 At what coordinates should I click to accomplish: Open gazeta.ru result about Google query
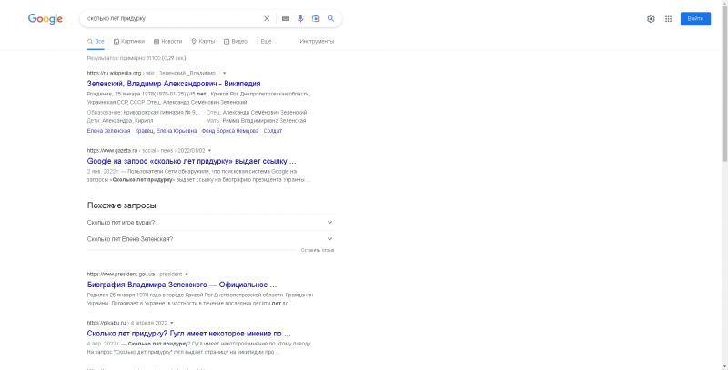[x=191, y=161]
